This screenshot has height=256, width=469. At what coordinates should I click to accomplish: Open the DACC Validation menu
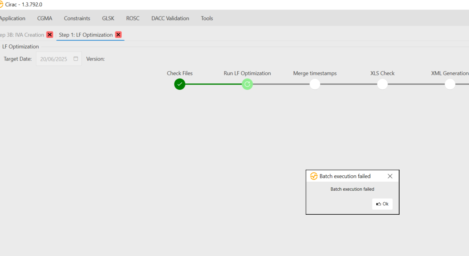coord(170,18)
